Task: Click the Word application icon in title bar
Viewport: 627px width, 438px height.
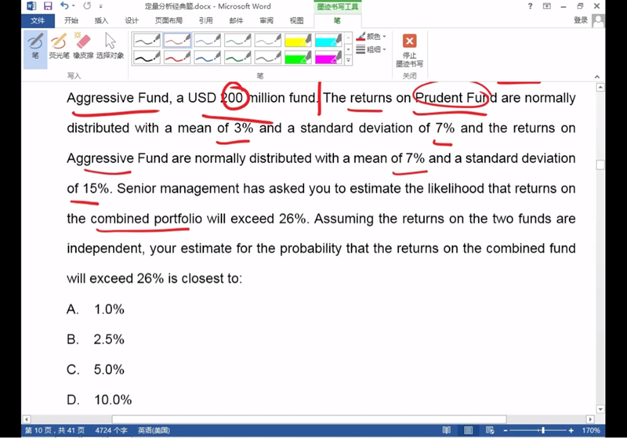Action: point(31,6)
